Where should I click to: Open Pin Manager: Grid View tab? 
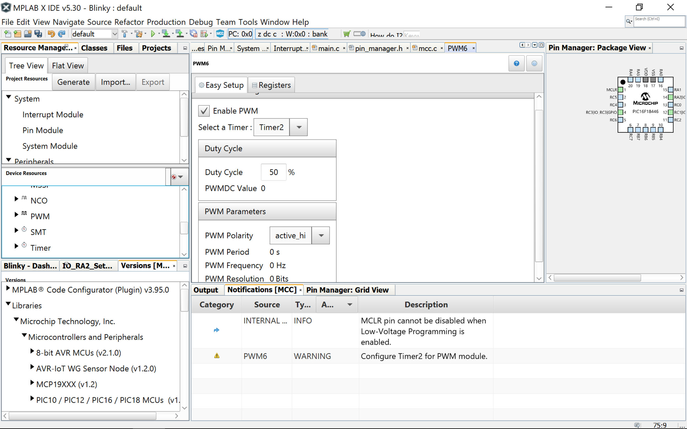click(x=347, y=290)
